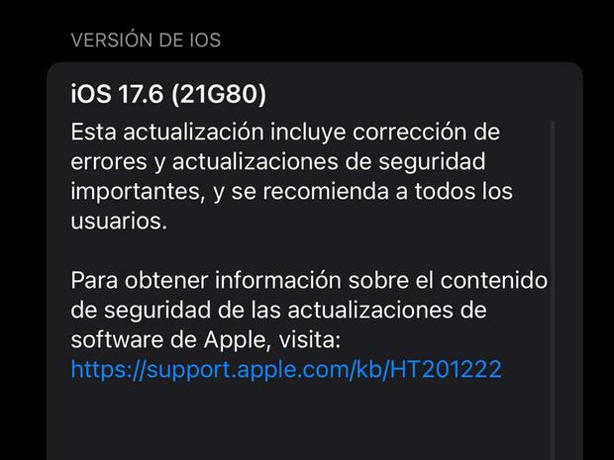The width and height of the screenshot is (614, 460).
Task: Click the word 'contenido' in the second paragraph
Action: coord(494,281)
